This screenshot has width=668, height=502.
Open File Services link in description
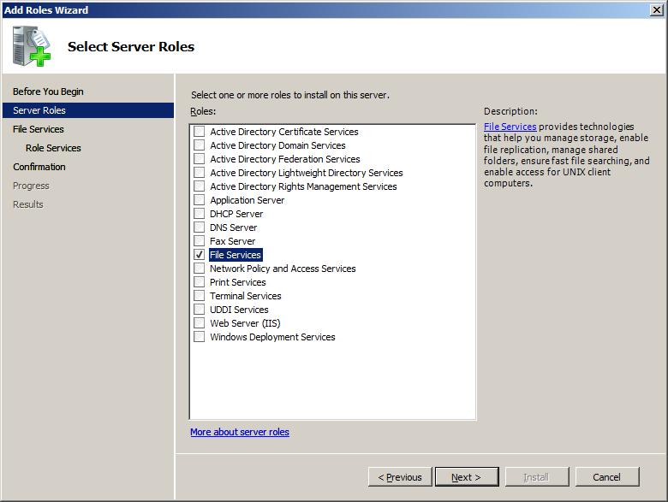point(510,127)
